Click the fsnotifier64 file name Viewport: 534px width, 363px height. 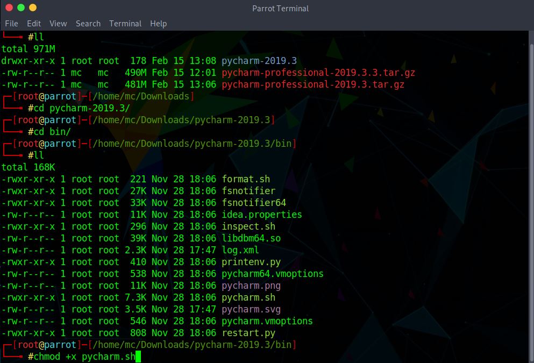pos(254,203)
